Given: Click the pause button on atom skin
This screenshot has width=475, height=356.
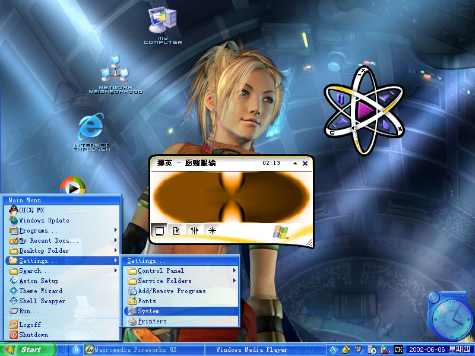Looking at the screenshot, I should click(340, 98).
